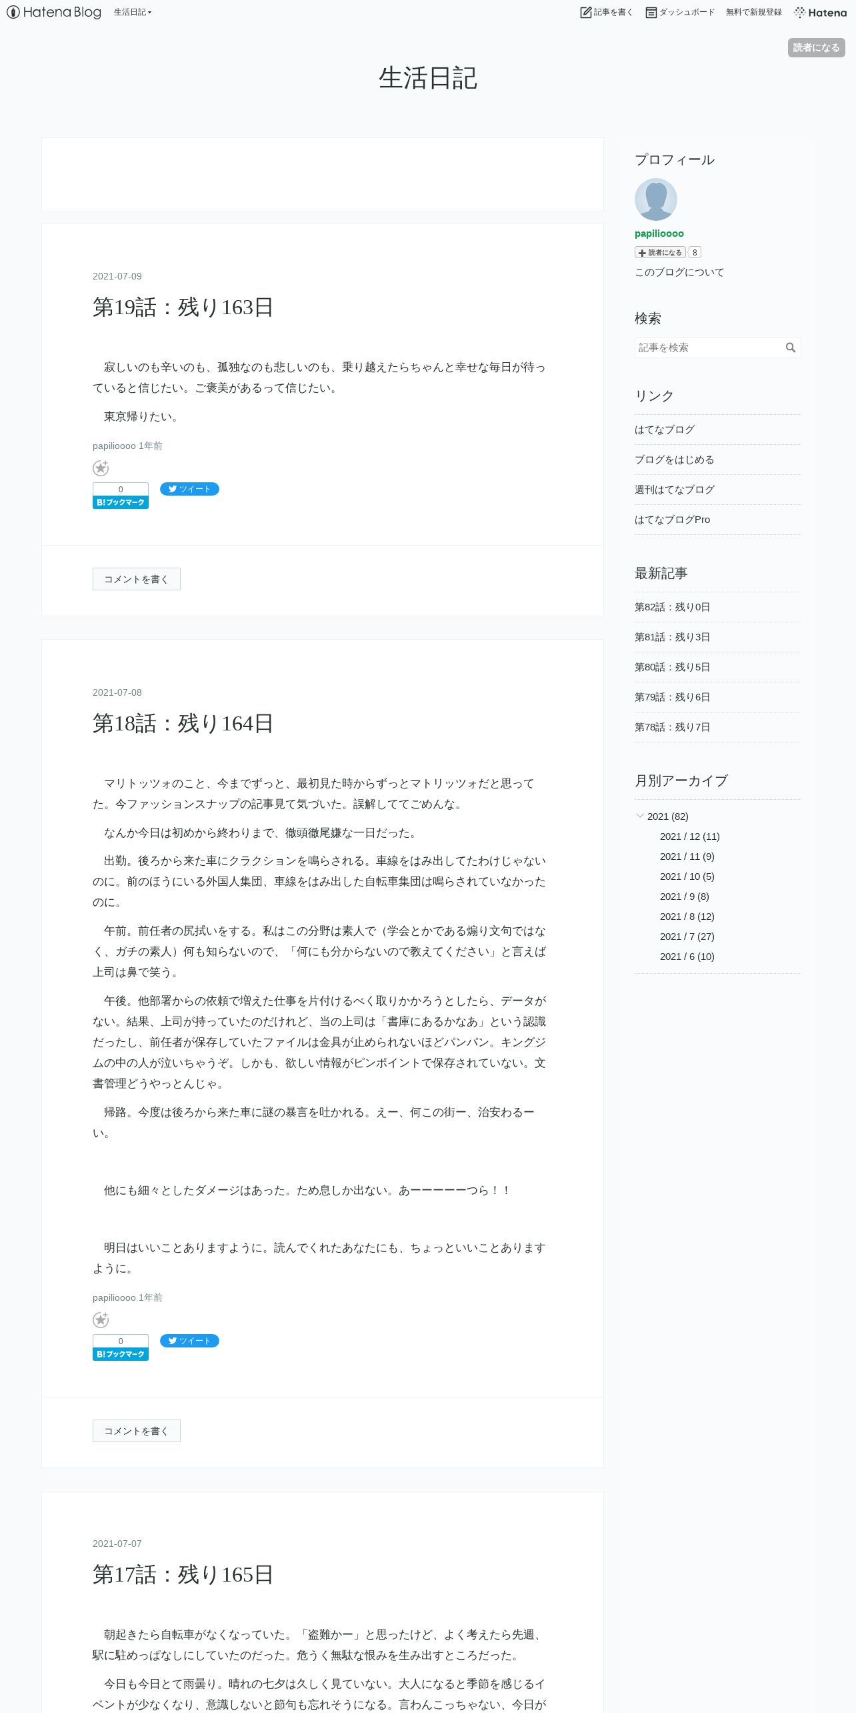Open post title 第17話：残り165日

tap(183, 1575)
